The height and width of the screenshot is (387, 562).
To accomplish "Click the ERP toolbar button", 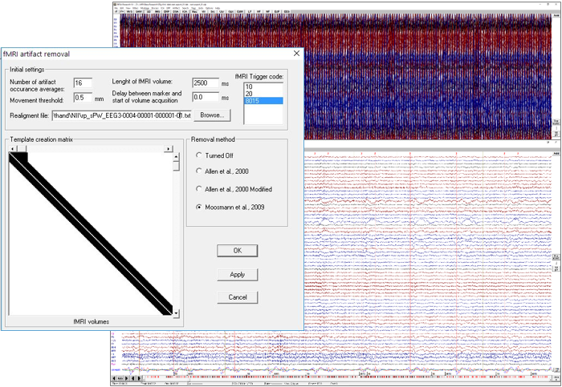I will pyautogui.click(x=167, y=11).
